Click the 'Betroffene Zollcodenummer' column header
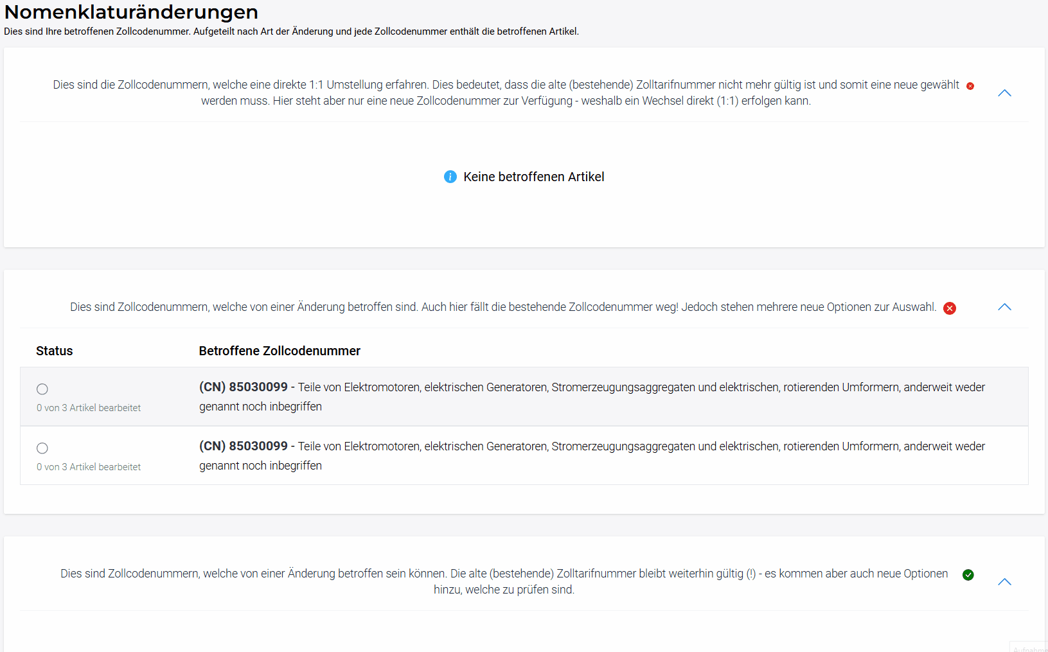 point(280,351)
